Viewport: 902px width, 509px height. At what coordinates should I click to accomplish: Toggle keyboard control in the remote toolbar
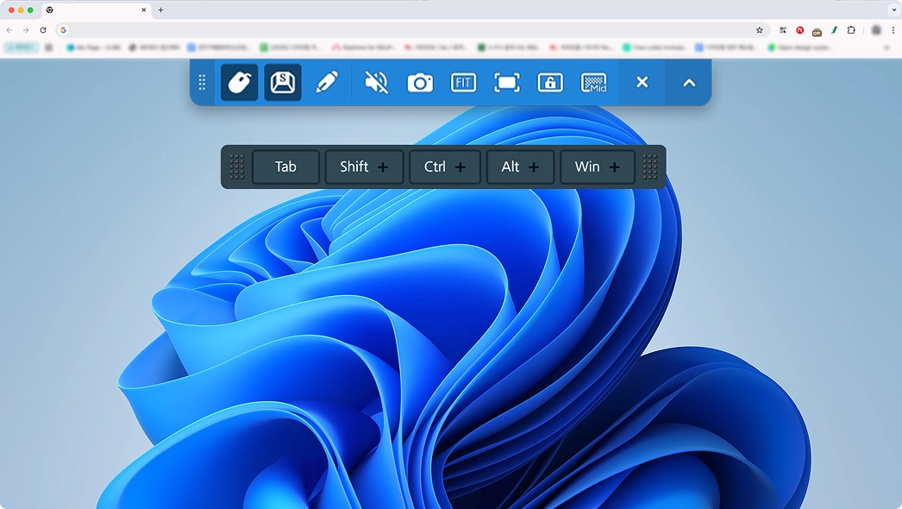click(283, 83)
